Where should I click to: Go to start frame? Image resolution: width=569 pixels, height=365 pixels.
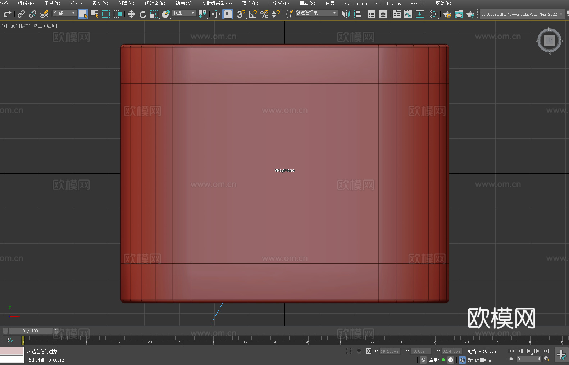(511, 351)
